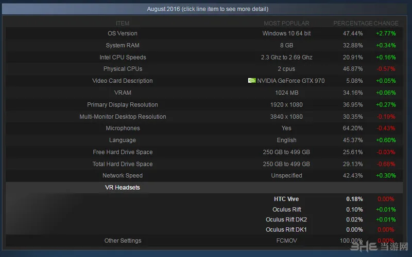412x257 pixels.
Task: Expand Multi-Monitor Desktop Resolution row
Action: 204,117
